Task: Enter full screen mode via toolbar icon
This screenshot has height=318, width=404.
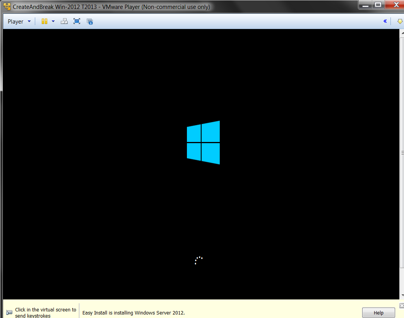Action: [x=77, y=22]
